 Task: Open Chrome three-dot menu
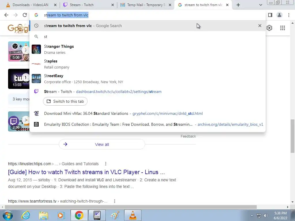click(289, 15)
